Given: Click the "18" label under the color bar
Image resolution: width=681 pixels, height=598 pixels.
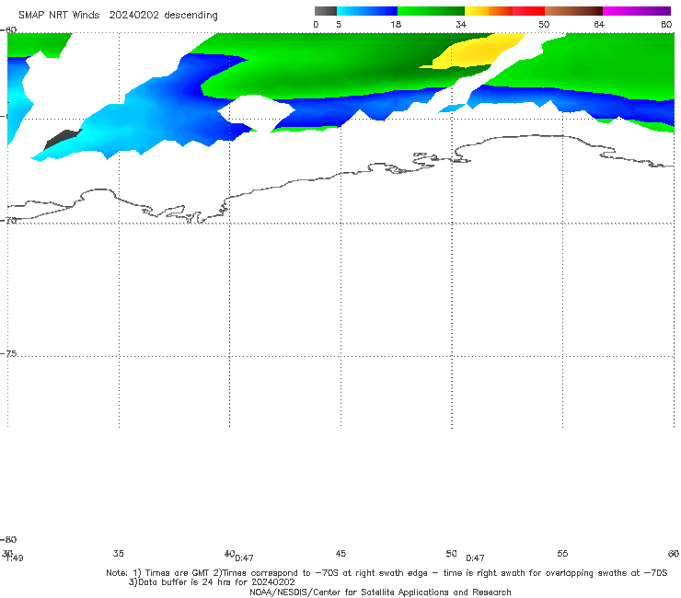Looking at the screenshot, I should tap(396, 24).
